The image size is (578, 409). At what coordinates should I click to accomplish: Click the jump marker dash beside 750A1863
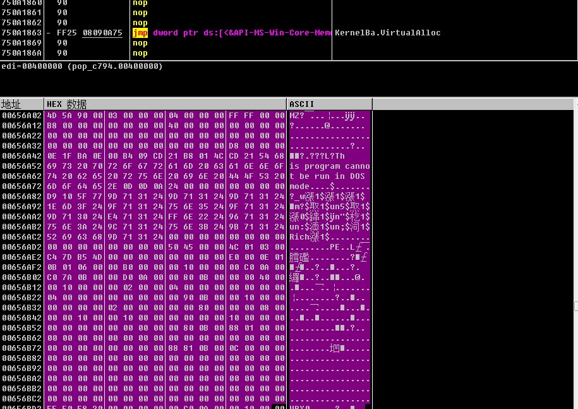[x=49, y=33]
